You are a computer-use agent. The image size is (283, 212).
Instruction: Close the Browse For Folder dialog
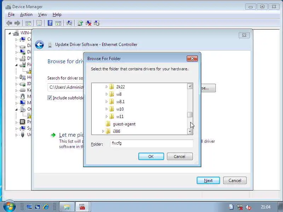pos(192,58)
